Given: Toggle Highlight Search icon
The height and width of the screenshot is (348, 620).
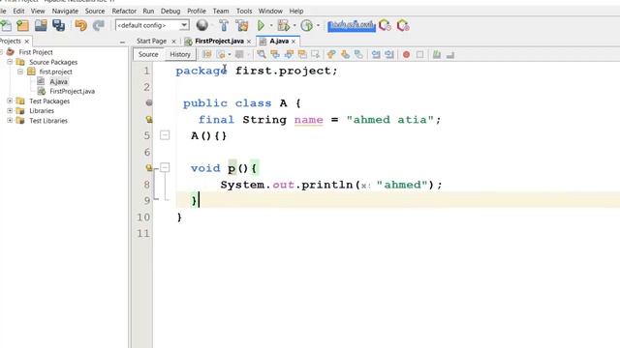Looking at the screenshot, I should point(302,54).
